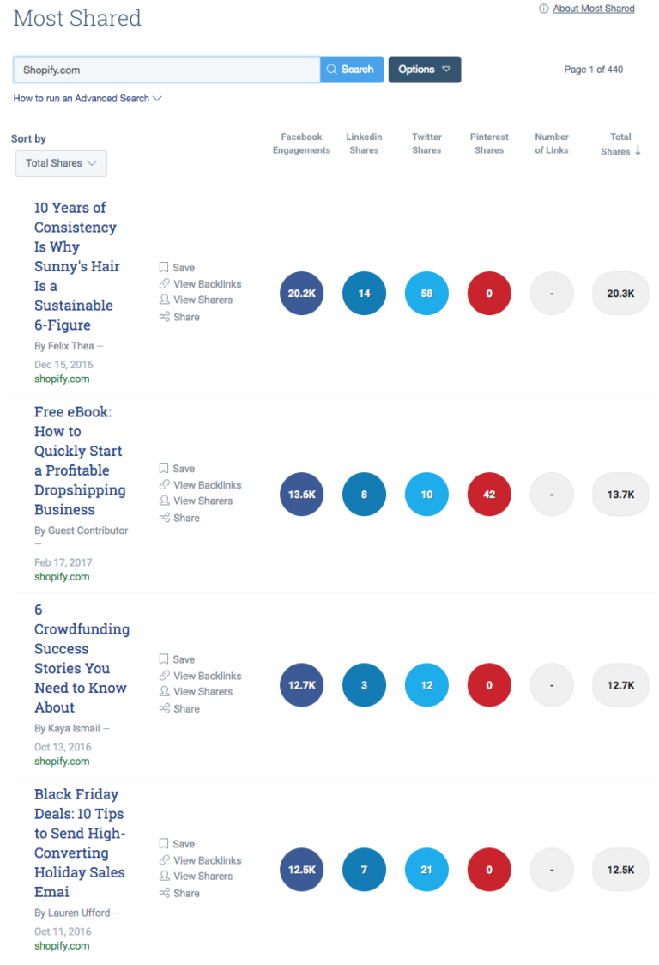Click the View Sharers icon for the Sunny's Hair article
The image size is (659, 965).
click(x=166, y=300)
